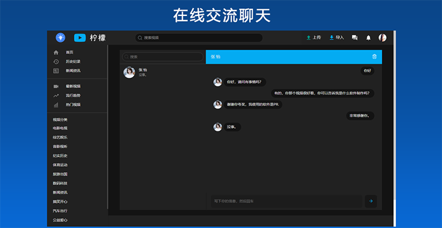Click the message asking 什么软件制作吗？
Viewport: 442px width, 228px height.
(323, 93)
